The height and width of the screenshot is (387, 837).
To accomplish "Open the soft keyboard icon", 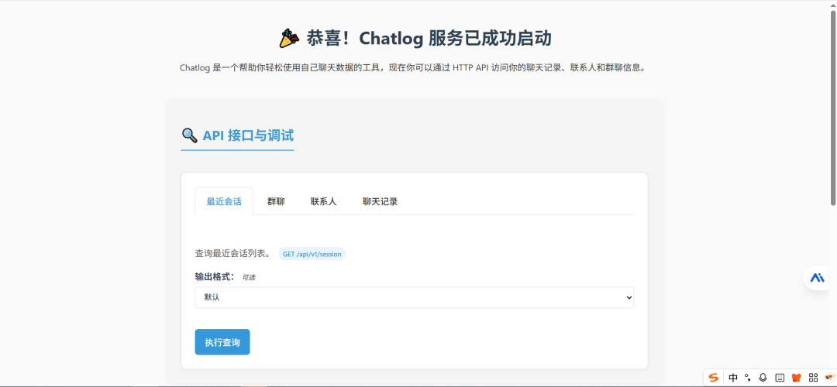I will tap(780, 378).
